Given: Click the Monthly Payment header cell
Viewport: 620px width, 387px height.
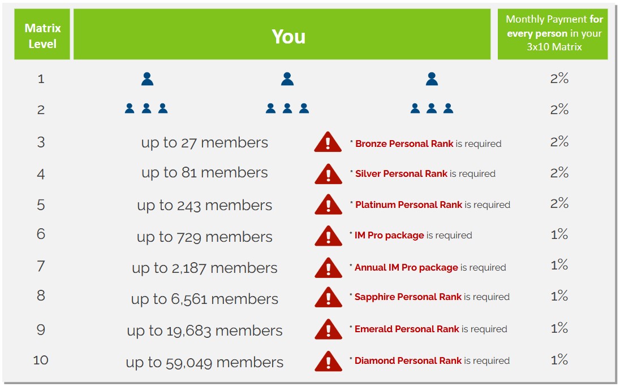Looking at the screenshot, I should (x=553, y=34).
